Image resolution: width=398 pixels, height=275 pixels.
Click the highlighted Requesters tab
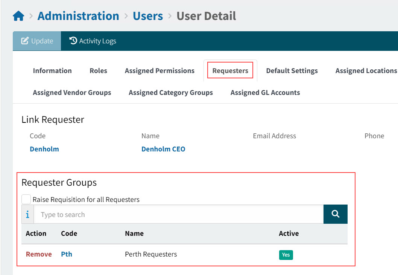click(x=230, y=70)
